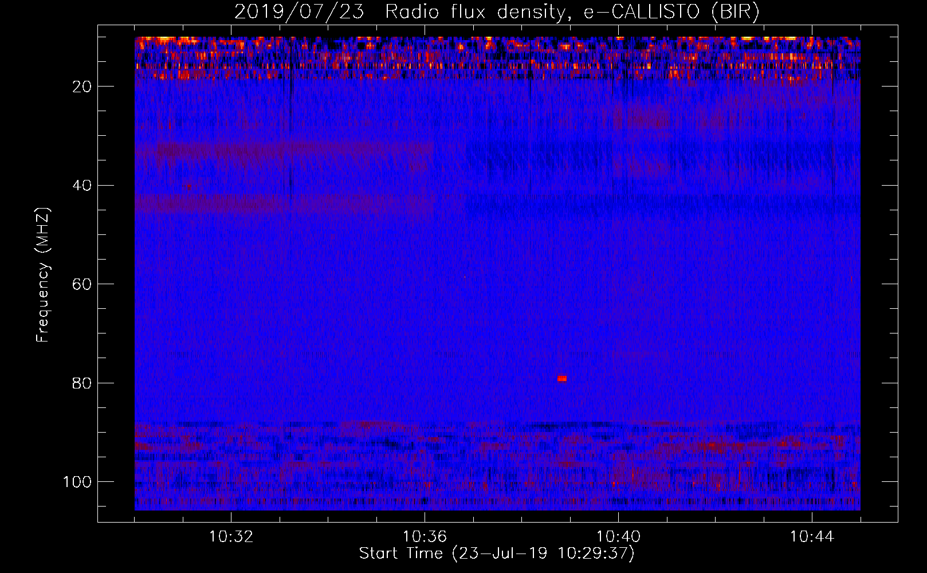Image resolution: width=927 pixels, height=573 pixels.
Task: Click the 10:40 time tick label
Action: click(618, 537)
